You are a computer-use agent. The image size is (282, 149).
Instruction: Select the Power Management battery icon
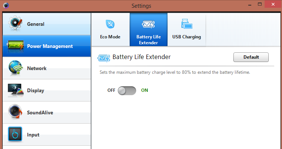click(x=15, y=46)
